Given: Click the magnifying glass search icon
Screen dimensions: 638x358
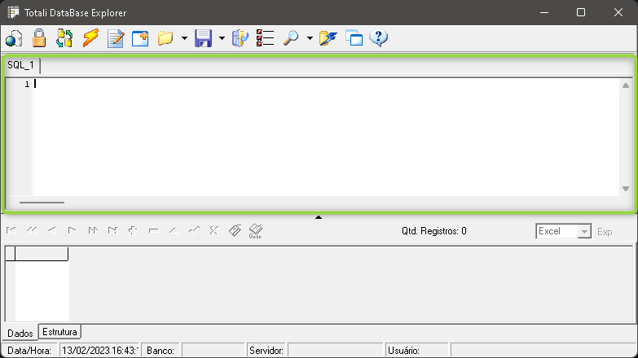Looking at the screenshot, I should pyautogui.click(x=291, y=38).
